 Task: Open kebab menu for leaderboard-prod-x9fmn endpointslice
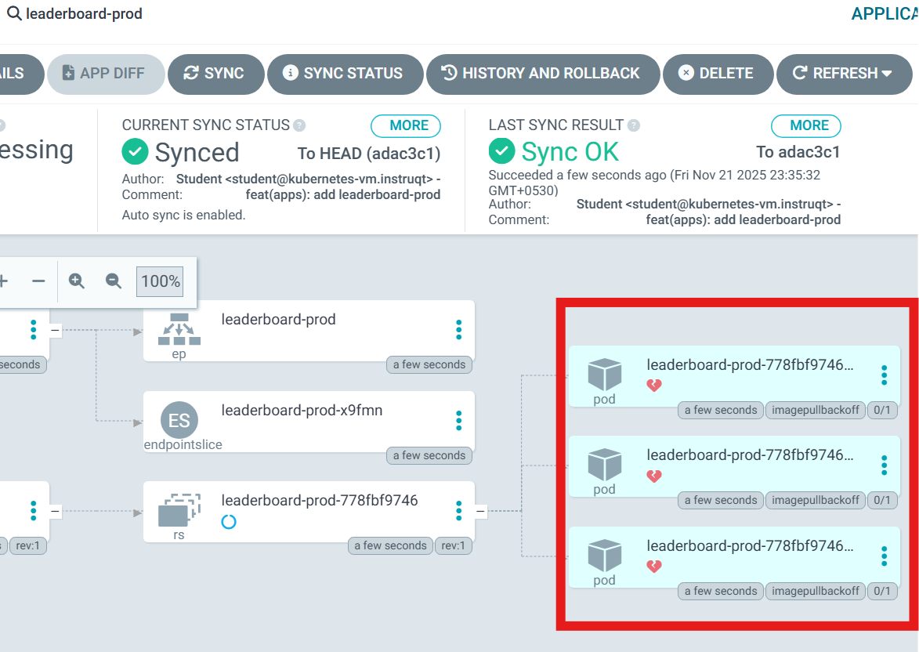click(x=459, y=420)
